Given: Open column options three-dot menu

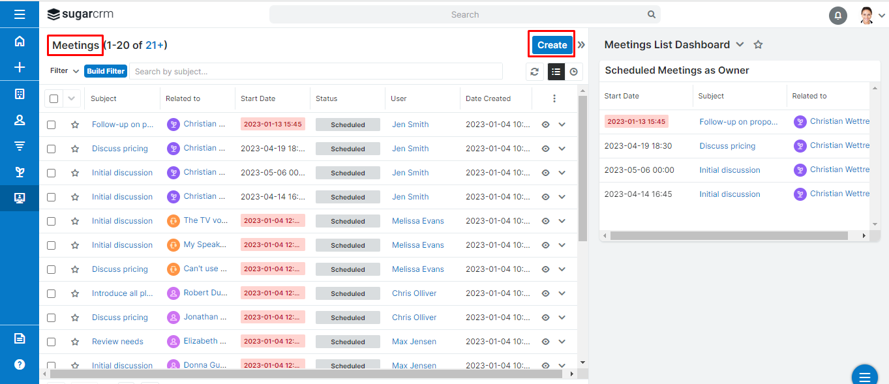Looking at the screenshot, I should pos(554,98).
